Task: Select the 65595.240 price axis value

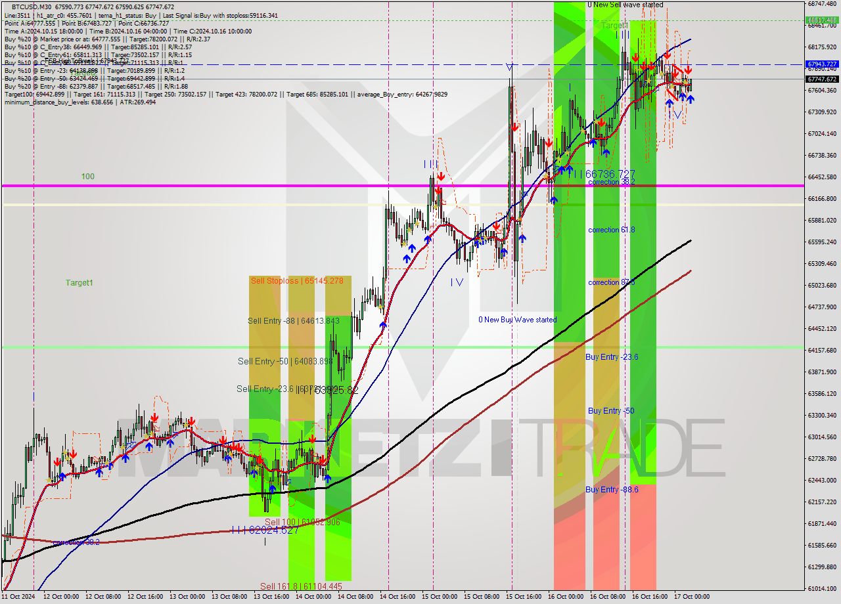Action: click(x=822, y=242)
